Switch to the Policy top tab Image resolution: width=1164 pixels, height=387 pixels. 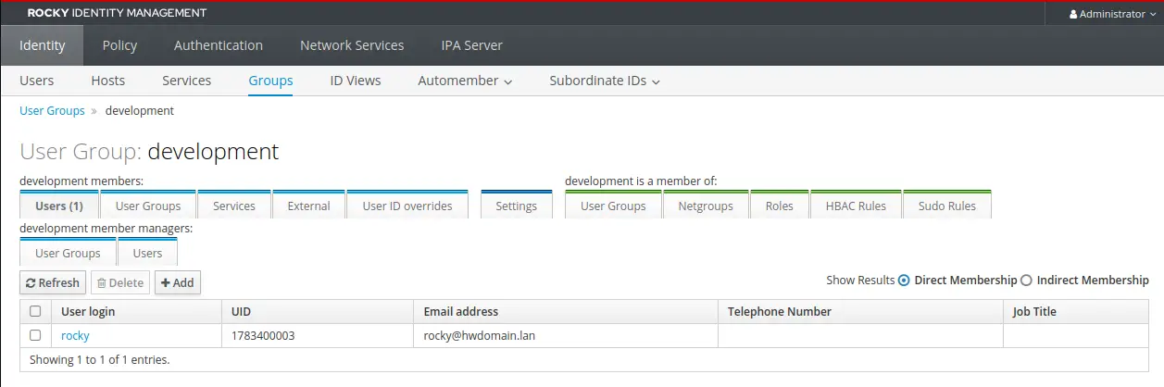point(119,45)
